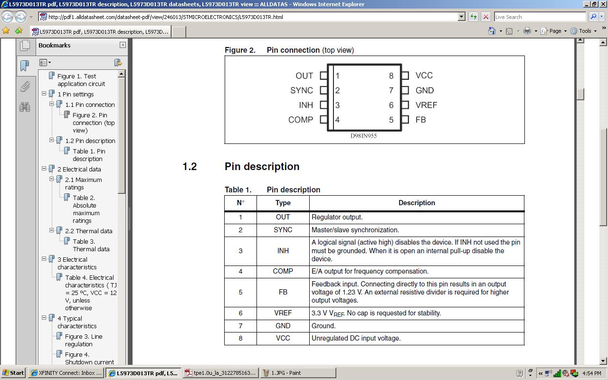Switch to the tpe1.0u_la PDF taskbar window
This screenshot has height=380, width=608.
pyautogui.click(x=221, y=373)
